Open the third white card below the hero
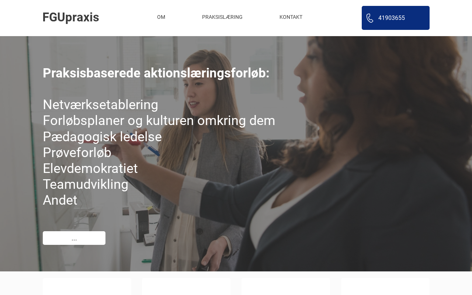 [286, 287]
